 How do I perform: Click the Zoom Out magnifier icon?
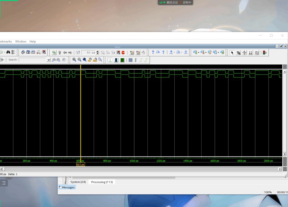[x=79, y=60]
